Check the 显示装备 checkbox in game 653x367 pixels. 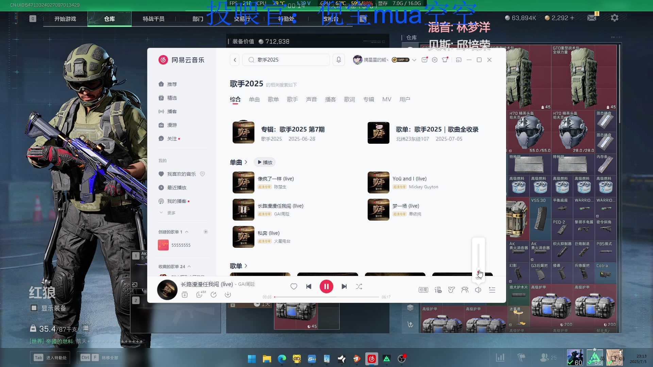click(34, 308)
